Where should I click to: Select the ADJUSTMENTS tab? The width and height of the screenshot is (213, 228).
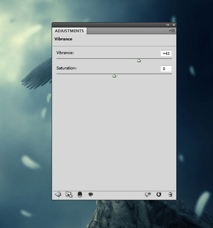(69, 31)
